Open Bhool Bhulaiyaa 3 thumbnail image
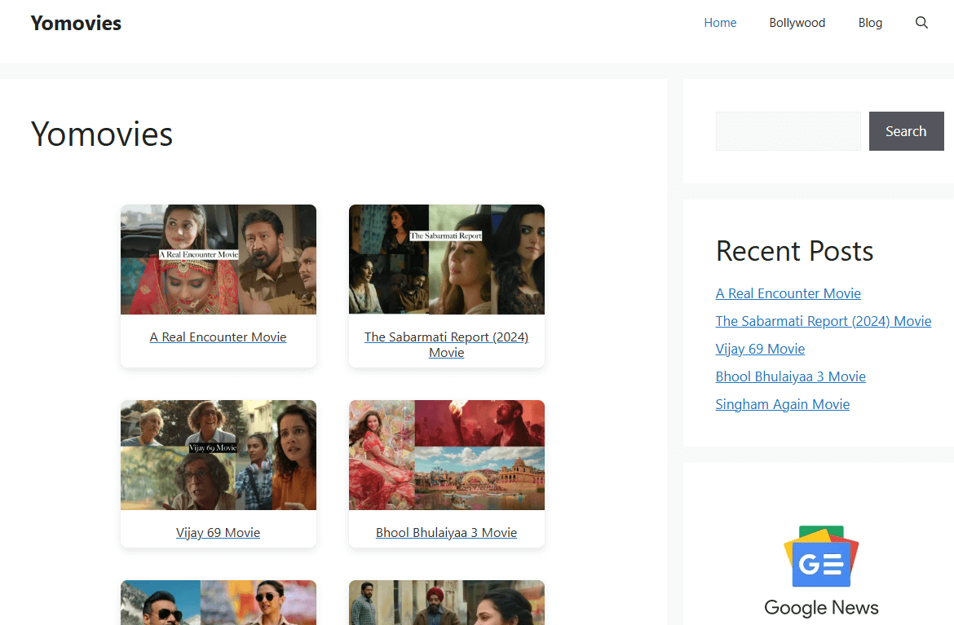954x625 pixels. point(447,455)
